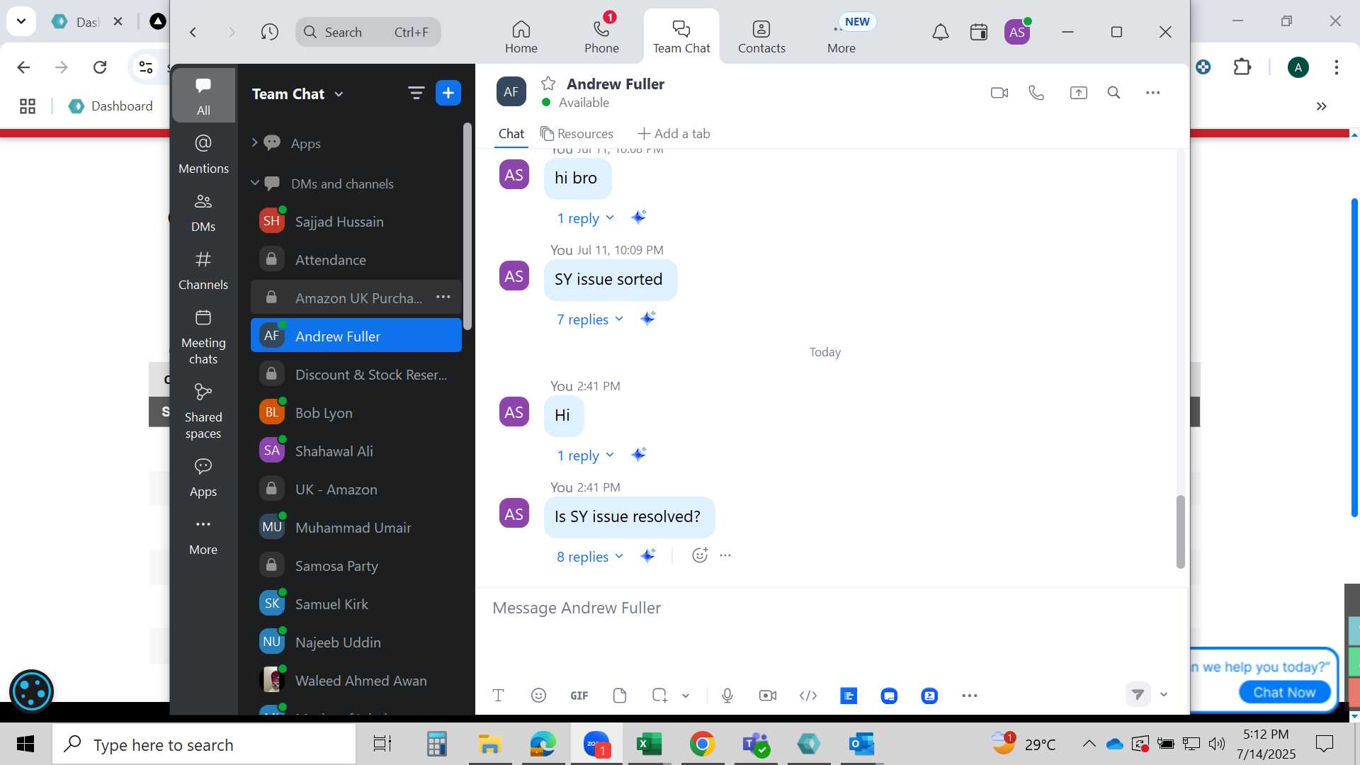Viewport: 1360px width, 765px height.
Task: Open Channels in left sidebar
Action: [203, 270]
